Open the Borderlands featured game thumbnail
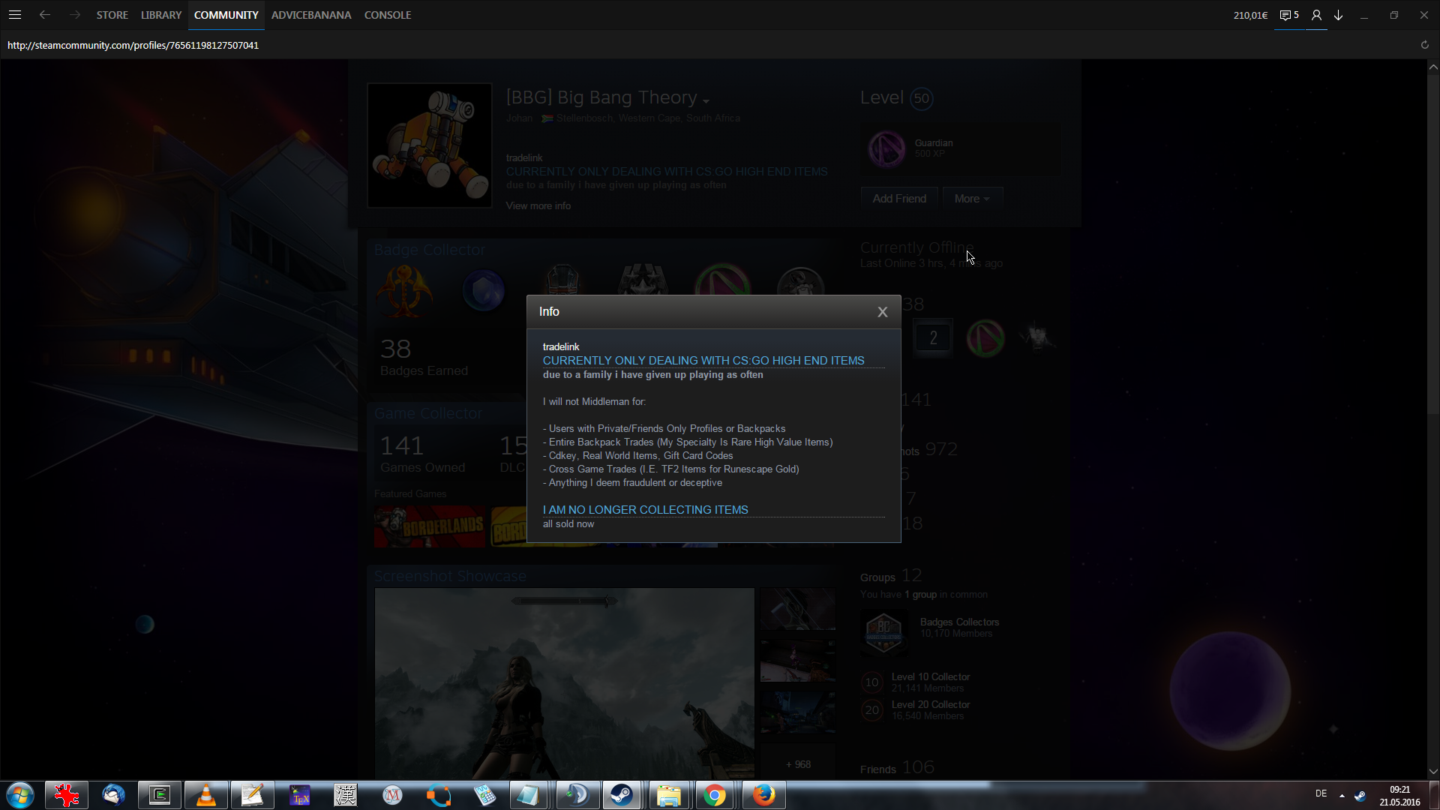This screenshot has height=810, width=1440. pyautogui.click(x=430, y=526)
